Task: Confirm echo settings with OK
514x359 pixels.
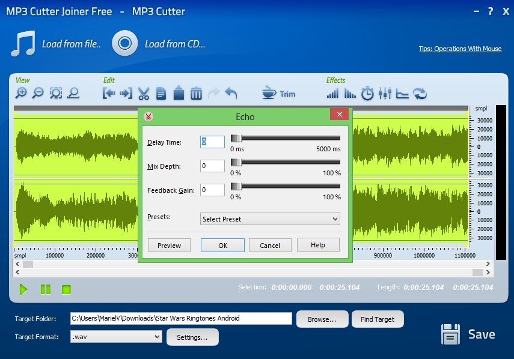Action: coord(222,246)
